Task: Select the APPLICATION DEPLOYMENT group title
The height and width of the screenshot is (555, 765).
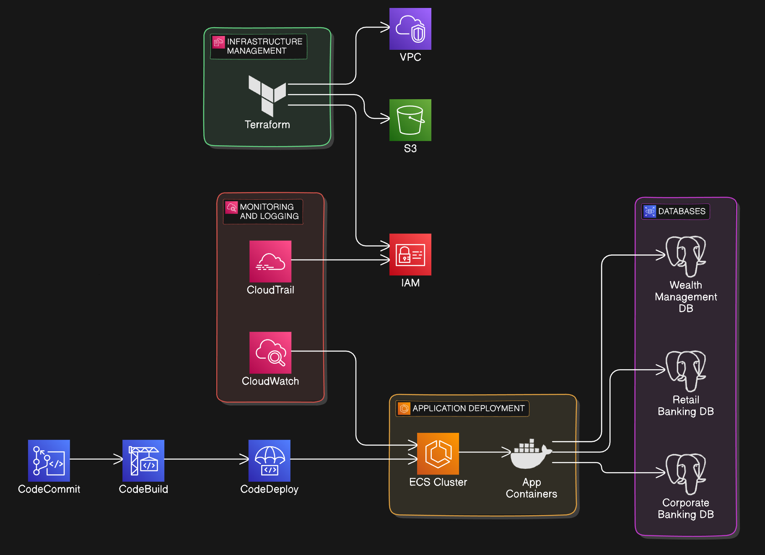Action: pos(469,409)
